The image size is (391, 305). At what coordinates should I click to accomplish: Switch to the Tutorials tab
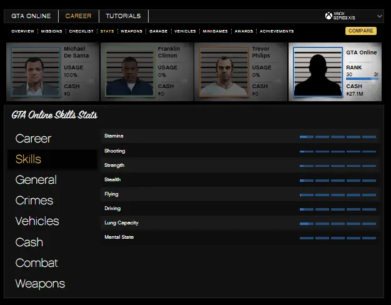click(x=123, y=16)
